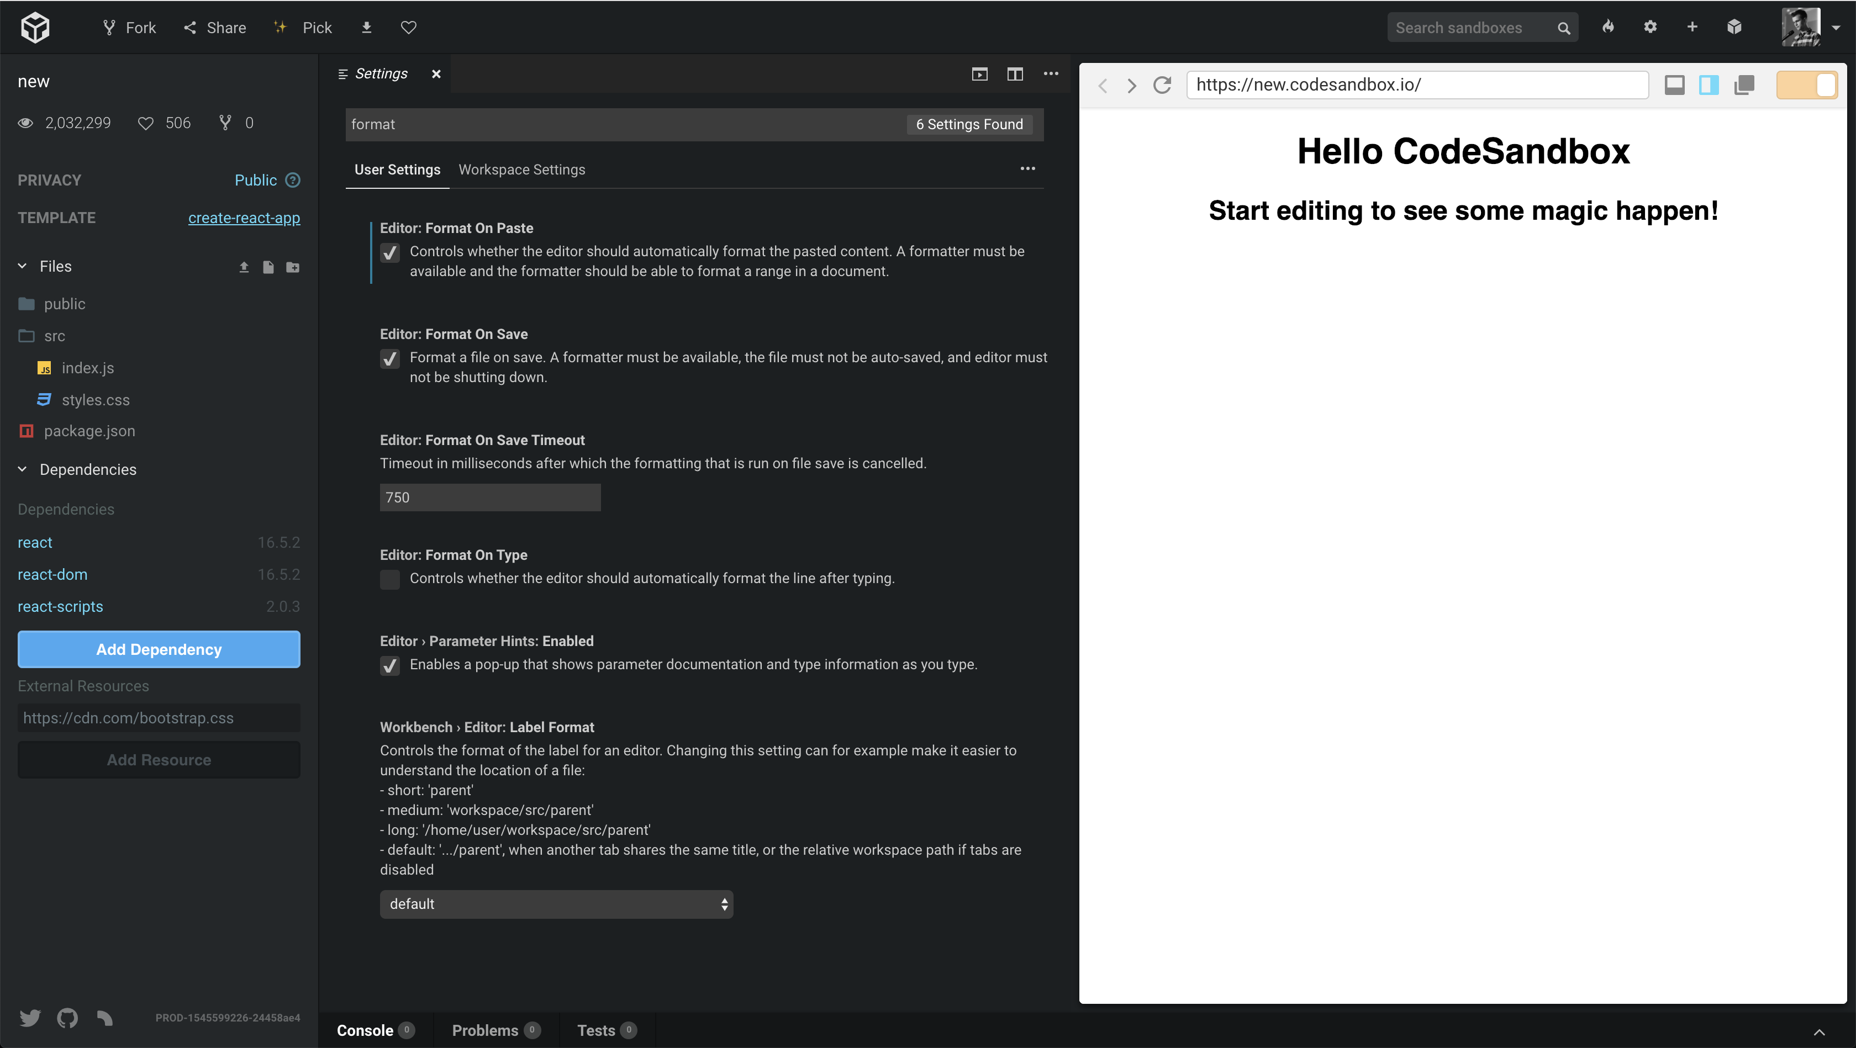Enable Editor: Format On Type
This screenshot has width=1856, height=1048.
coord(389,579)
